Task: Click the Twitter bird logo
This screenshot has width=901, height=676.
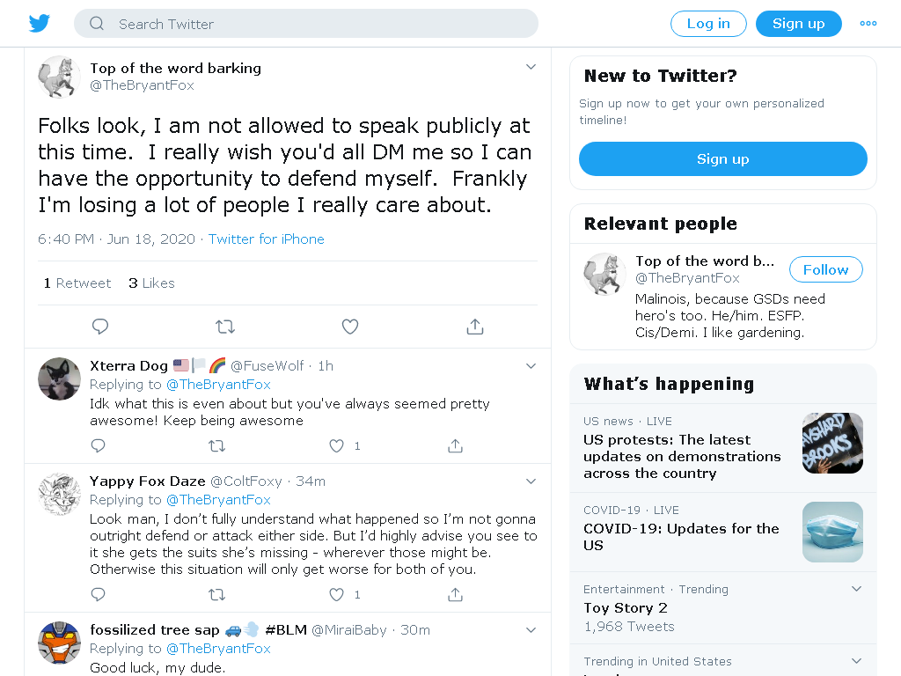Action: pyautogui.click(x=39, y=24)
